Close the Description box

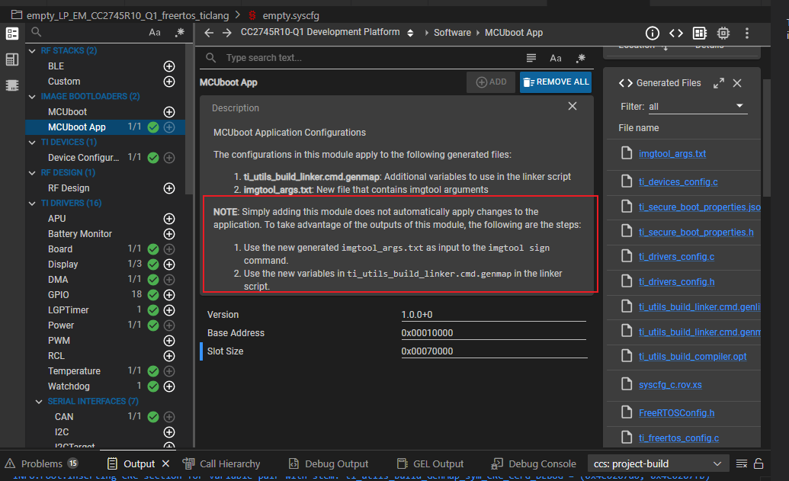pyautogui.click(x=573, y=106)
